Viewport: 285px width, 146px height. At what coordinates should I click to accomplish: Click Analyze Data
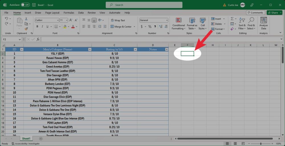(x=264, y=24)
